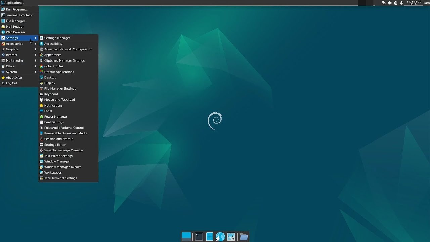Image resolution: width=430 pixels, height=242 pixels.
Task: Click the Desktop icon in Settings submenu
Action: [x=41, y=77]
